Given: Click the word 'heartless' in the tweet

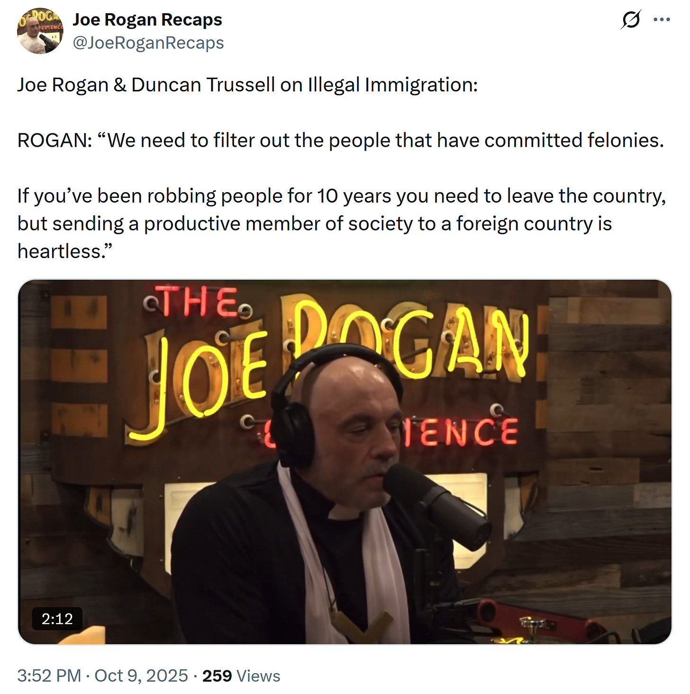Looking at the screenshot, I should coord(59,251).
